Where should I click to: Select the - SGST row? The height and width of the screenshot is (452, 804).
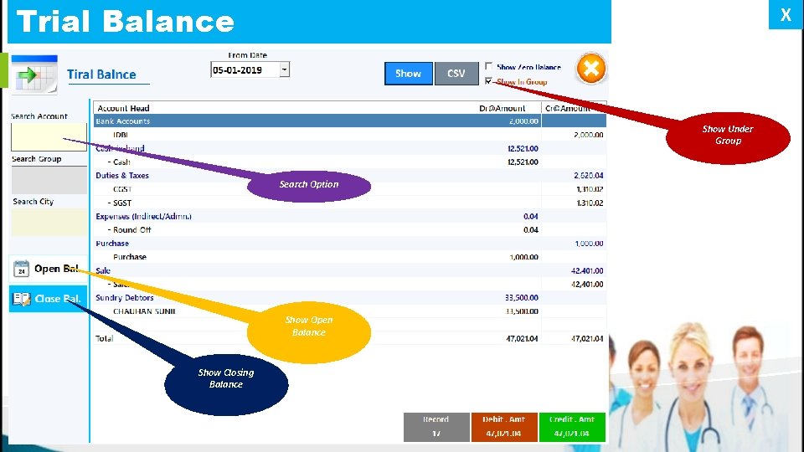pyautogui.click(x=350, y=203)
